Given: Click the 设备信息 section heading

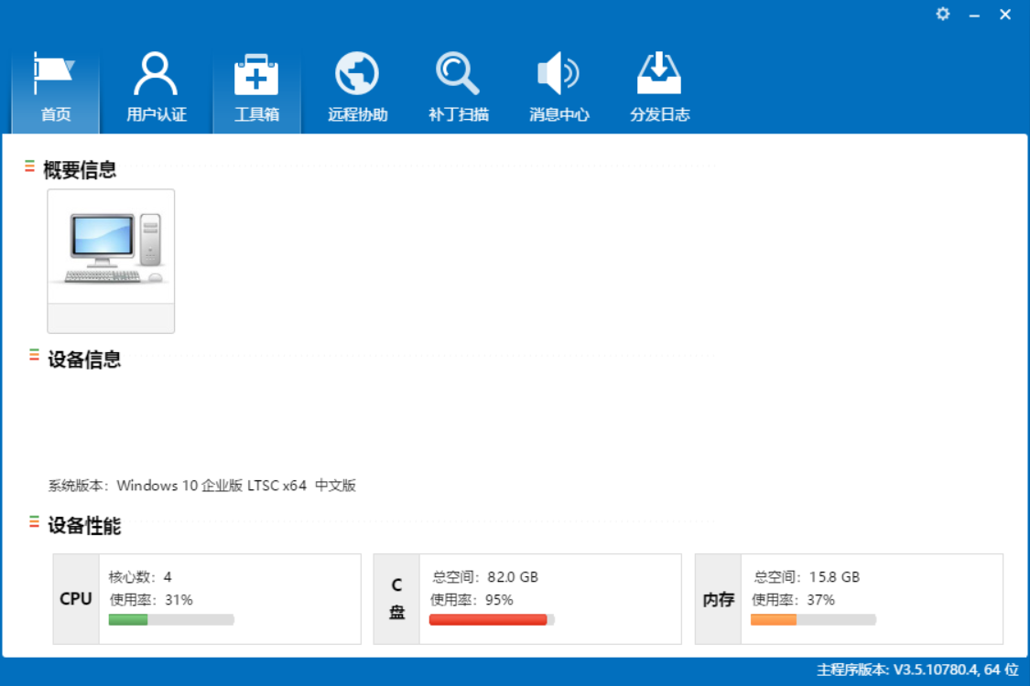Looking at the screenshot, I should [84, 359].
